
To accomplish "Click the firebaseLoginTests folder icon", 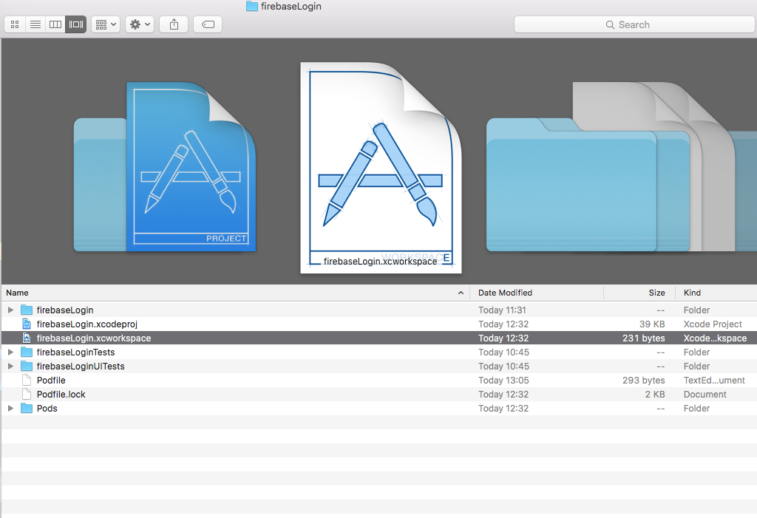I will [27, 352].
